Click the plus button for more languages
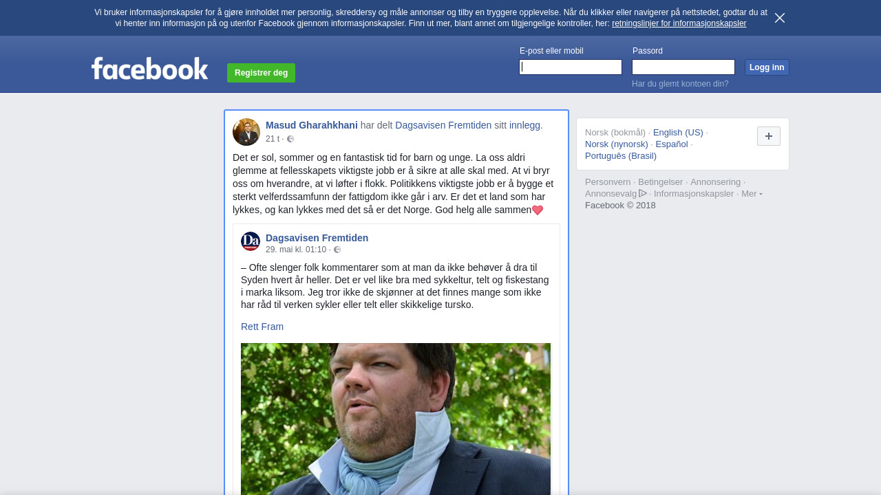The image size is (881, 495). (x=769, y=136)
